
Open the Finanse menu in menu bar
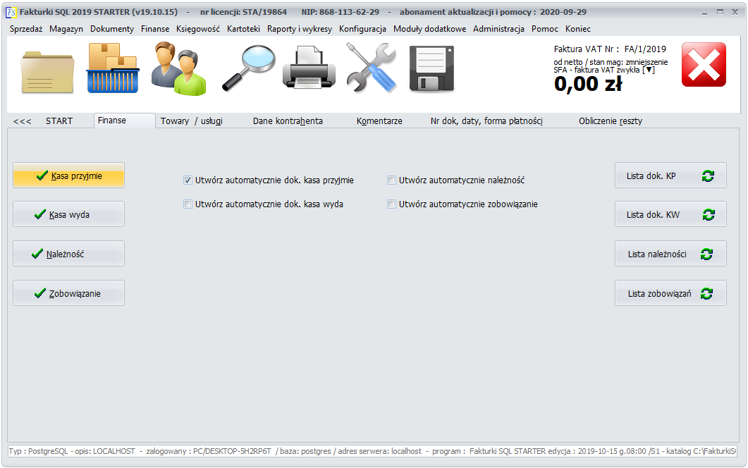tap(155, 29)
